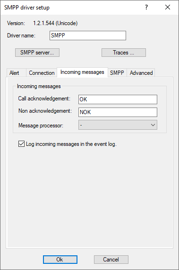
Task: Click the Cancel button
Action: 111,260
